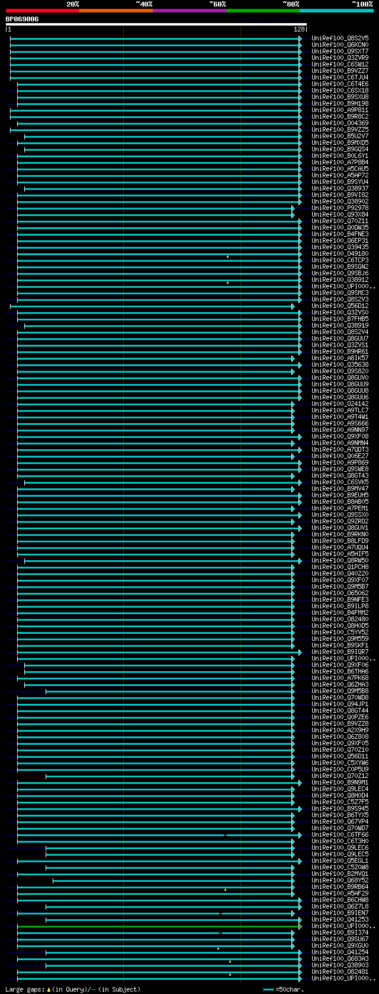The image size is (379, 994).
Task: Open hit UniRef100_B9IQR7
Action: (x=340, y=652)
